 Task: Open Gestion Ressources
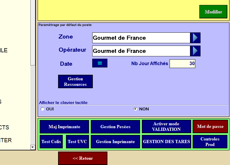pyautogui.click(x=75, y=81)
